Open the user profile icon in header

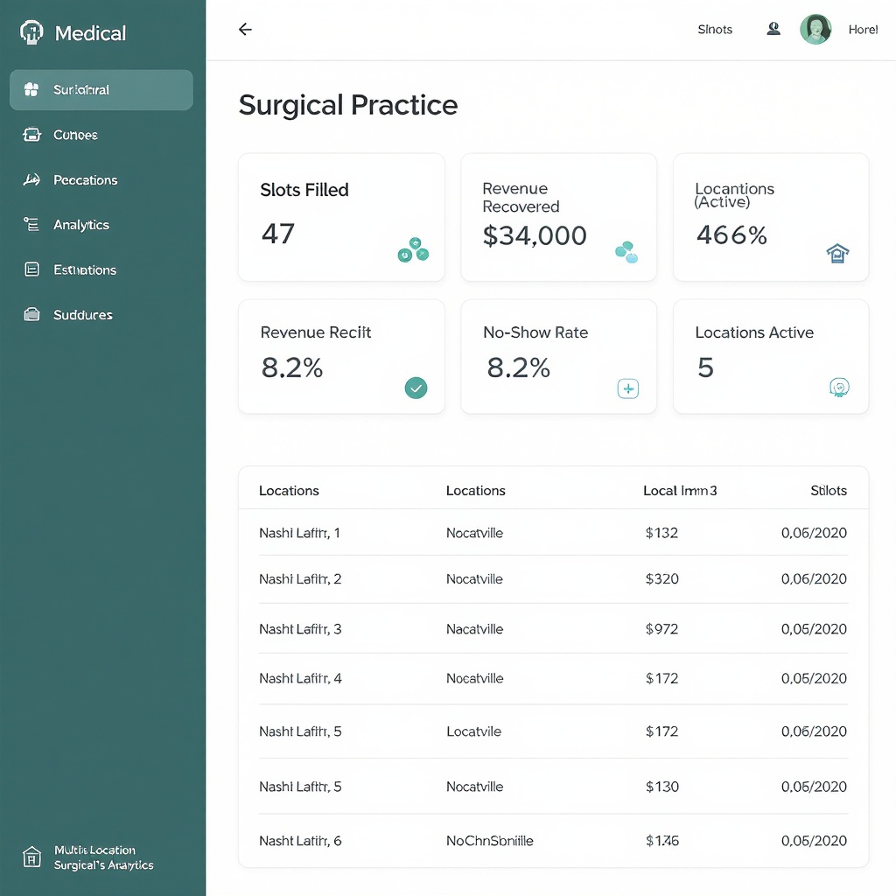coord(773,29)
